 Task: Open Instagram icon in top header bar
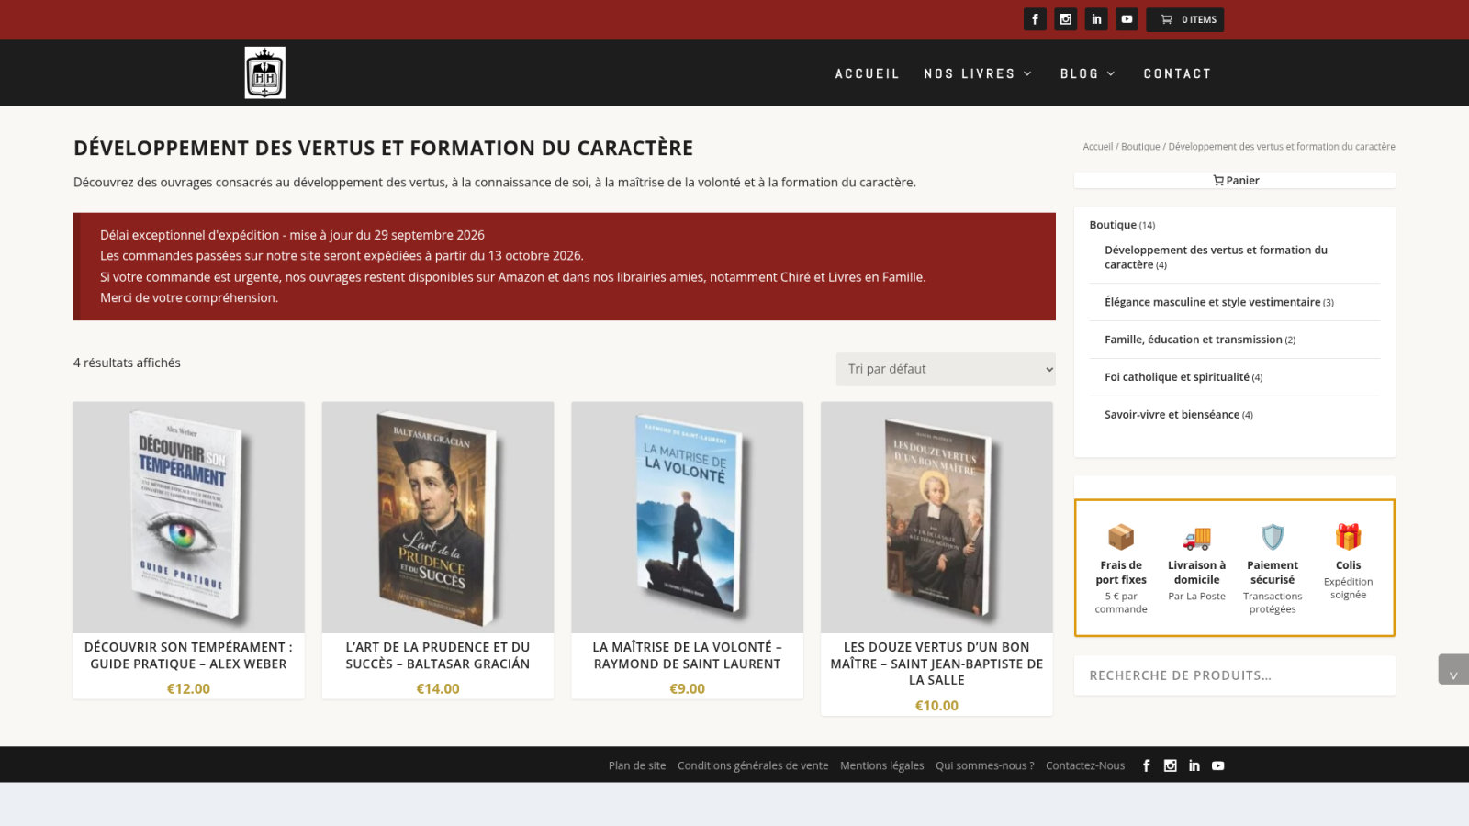pos(1065,19)
